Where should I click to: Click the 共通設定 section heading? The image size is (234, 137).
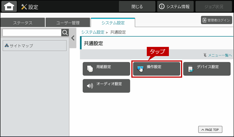pos(93,43)
